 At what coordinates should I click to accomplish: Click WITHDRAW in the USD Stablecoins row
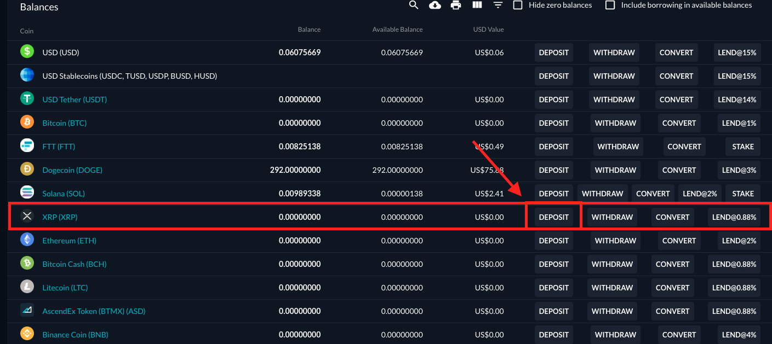614,76
